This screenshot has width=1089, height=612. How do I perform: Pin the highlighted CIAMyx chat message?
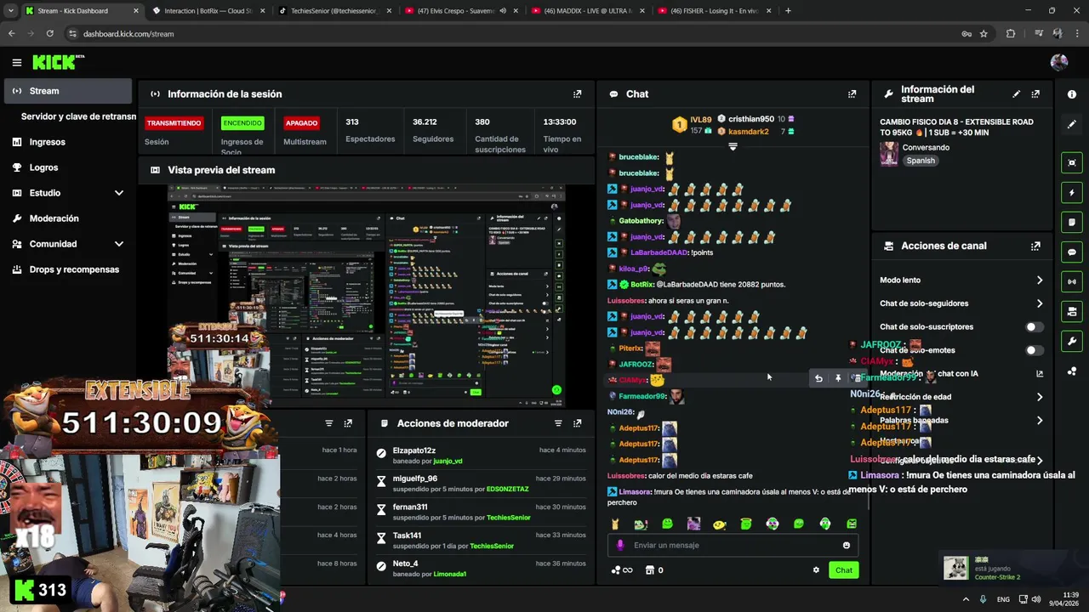coord(838,379)
